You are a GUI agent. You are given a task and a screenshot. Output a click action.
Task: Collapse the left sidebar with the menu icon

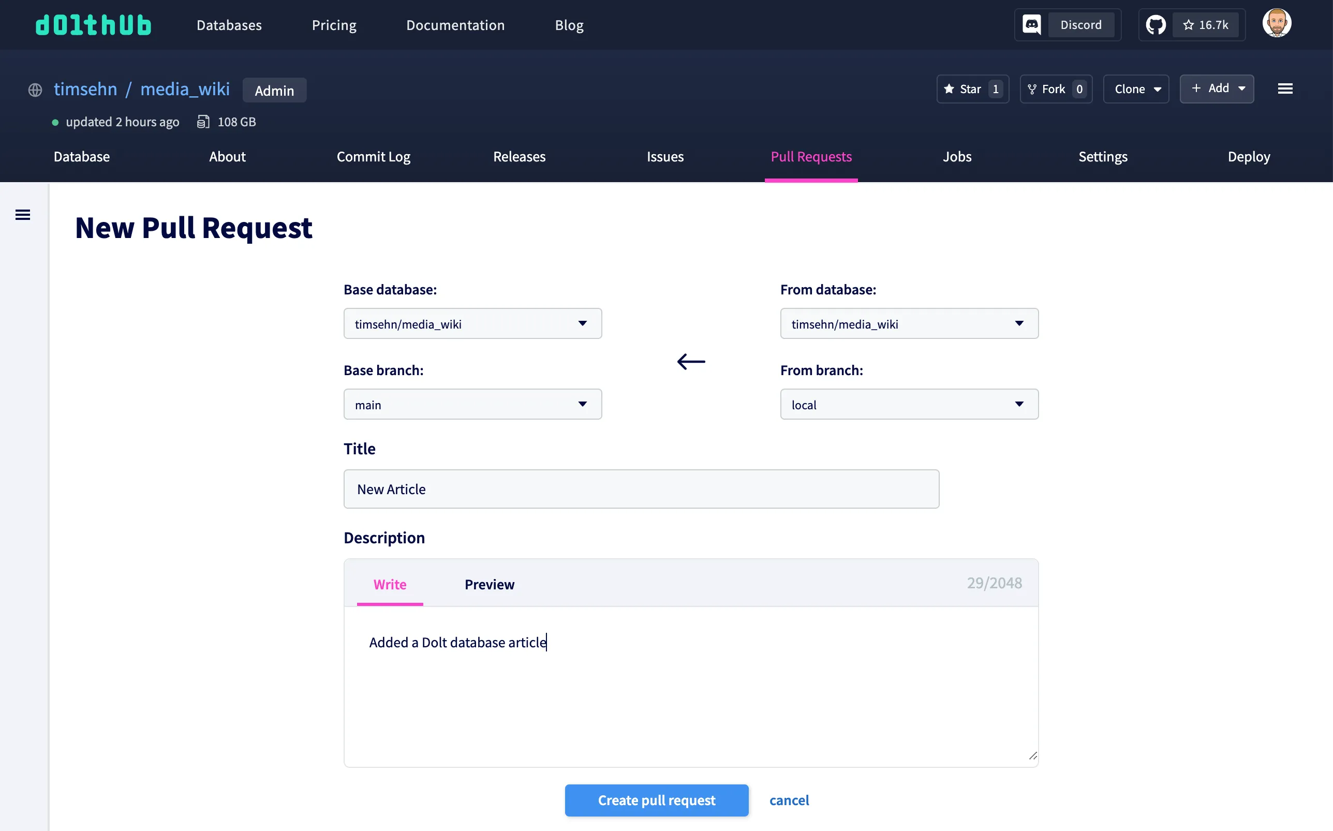[23, 214]
